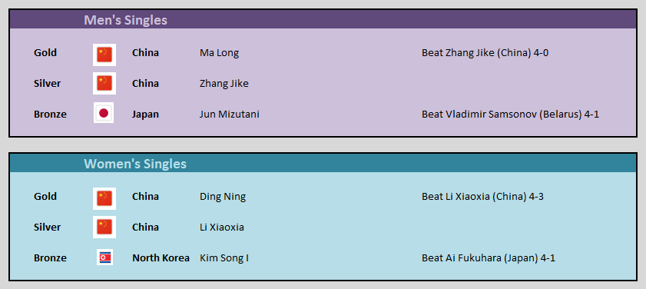Image resolution: width=646 pixels, height=289 pixels.
Task: Select the Japan flag icon
Action: (x=104, y=113)
